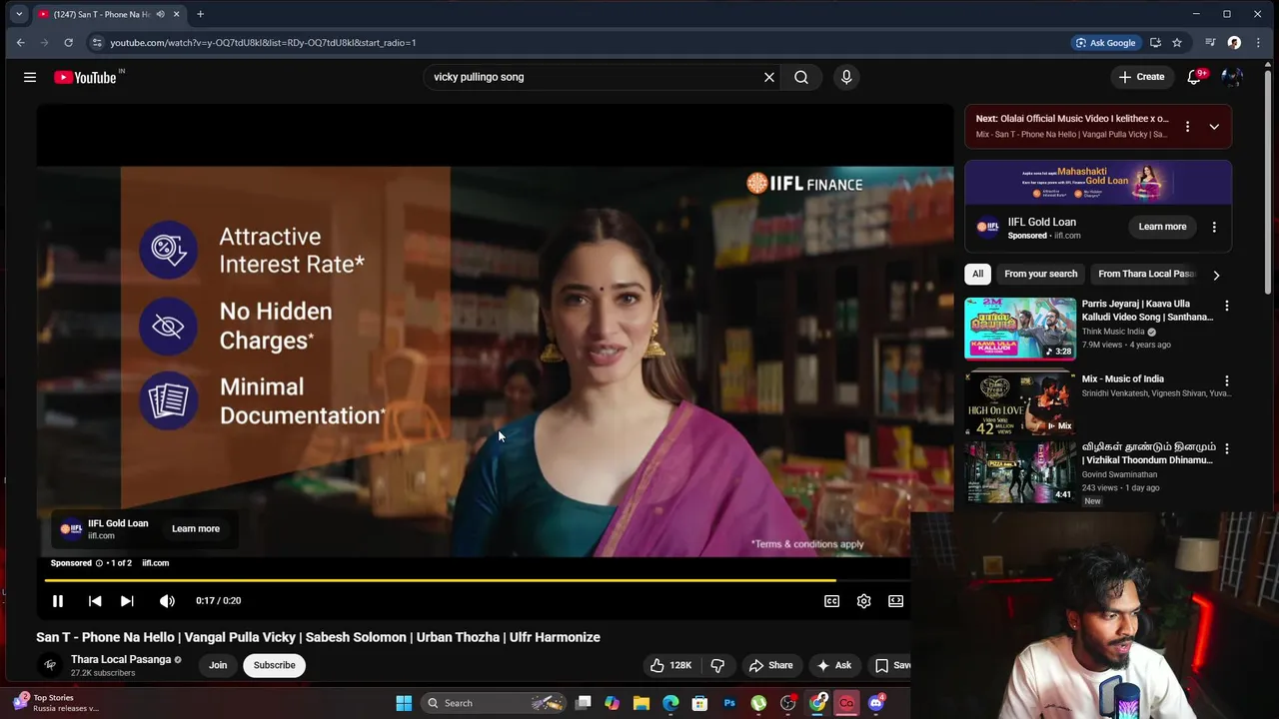Open options for Mix - Music of India

point(1227,380)
